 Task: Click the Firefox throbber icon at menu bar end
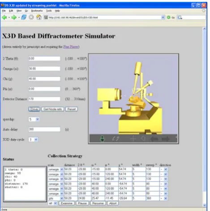pos(204,11)
